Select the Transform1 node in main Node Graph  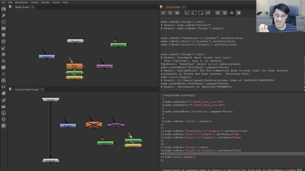pyautogui.click(x=104, y=66)
